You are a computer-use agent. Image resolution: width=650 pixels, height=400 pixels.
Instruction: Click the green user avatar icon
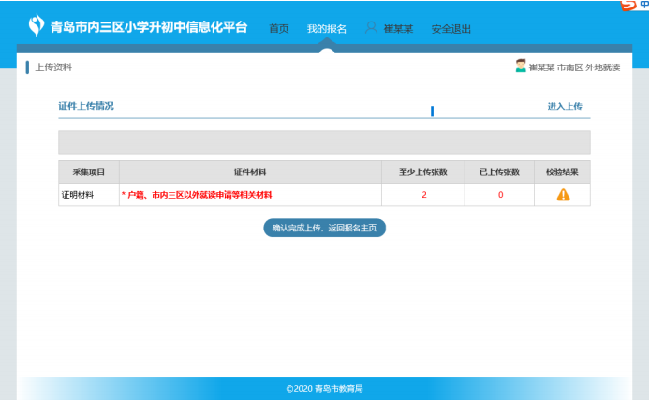tap(521, 67)
